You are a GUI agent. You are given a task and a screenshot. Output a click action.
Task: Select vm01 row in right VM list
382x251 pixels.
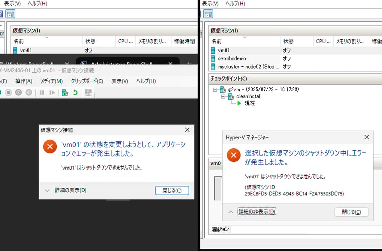(x=295, y=50)
